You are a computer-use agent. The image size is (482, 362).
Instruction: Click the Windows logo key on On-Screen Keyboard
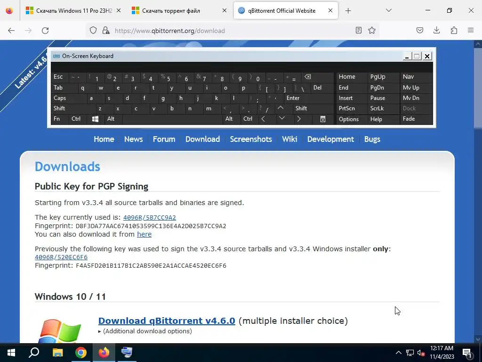(95, 119)
